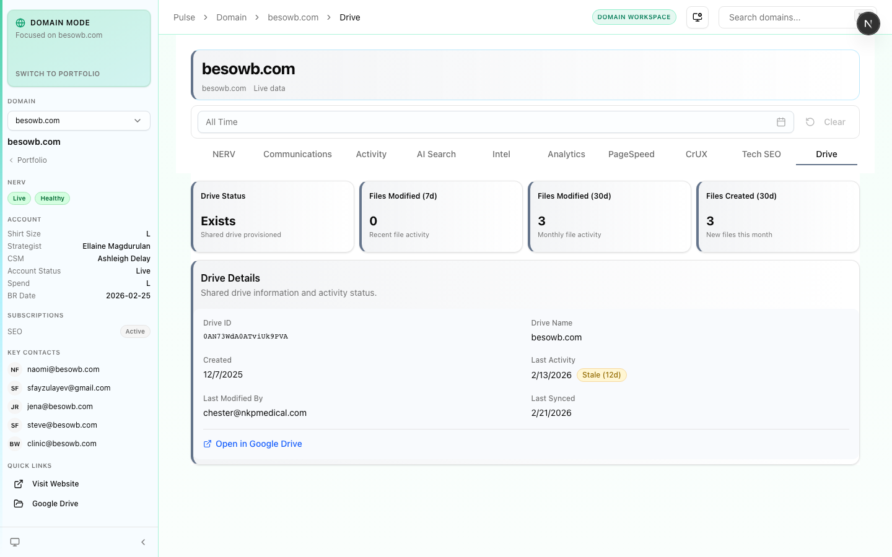Click the monitor icon in top header
The height and width of the screenshot is (557, 892).
coord(697,17)
